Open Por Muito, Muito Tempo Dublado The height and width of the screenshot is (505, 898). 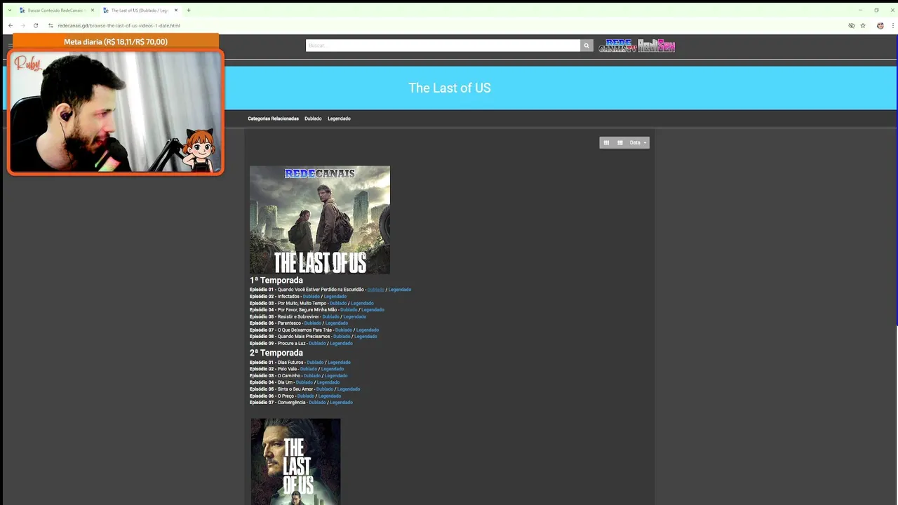click(x=338, y=303)
